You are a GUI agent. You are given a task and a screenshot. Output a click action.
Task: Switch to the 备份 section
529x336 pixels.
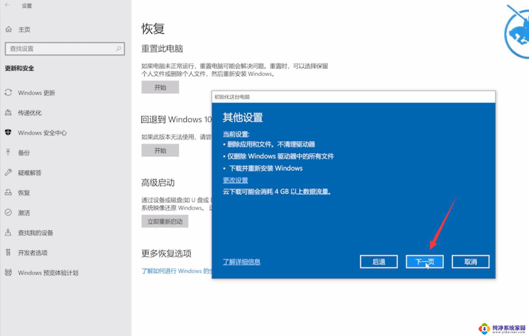[x=24, y=153]
